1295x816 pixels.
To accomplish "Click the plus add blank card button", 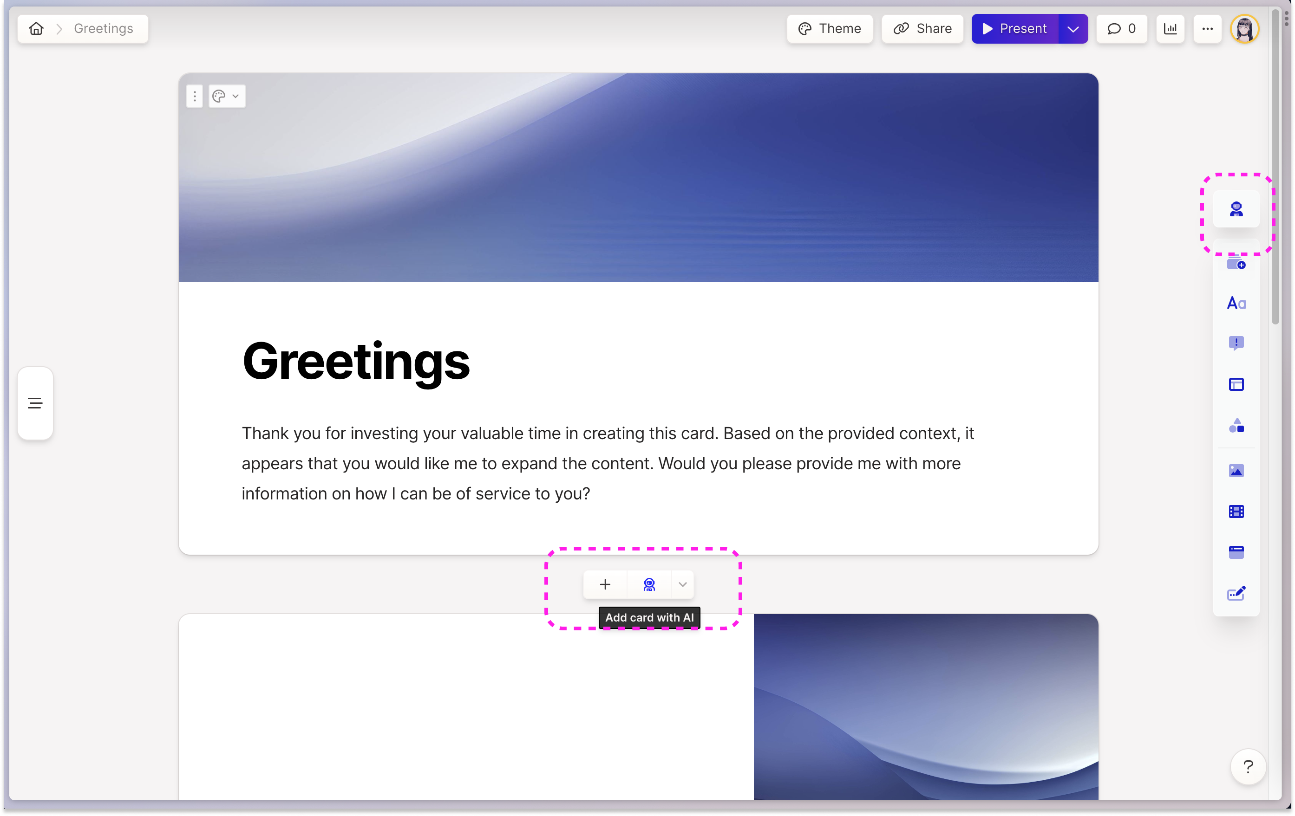I will tap(605, 584).
